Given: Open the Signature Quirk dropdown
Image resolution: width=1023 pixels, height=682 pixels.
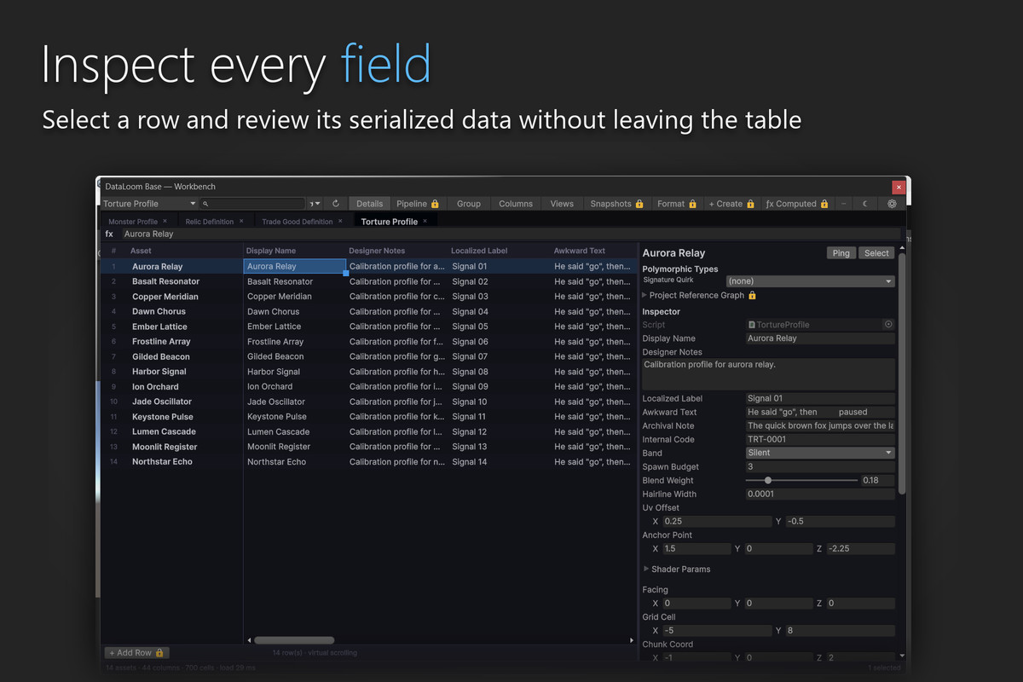Looking at the screenshot, I should click(810, 281).
